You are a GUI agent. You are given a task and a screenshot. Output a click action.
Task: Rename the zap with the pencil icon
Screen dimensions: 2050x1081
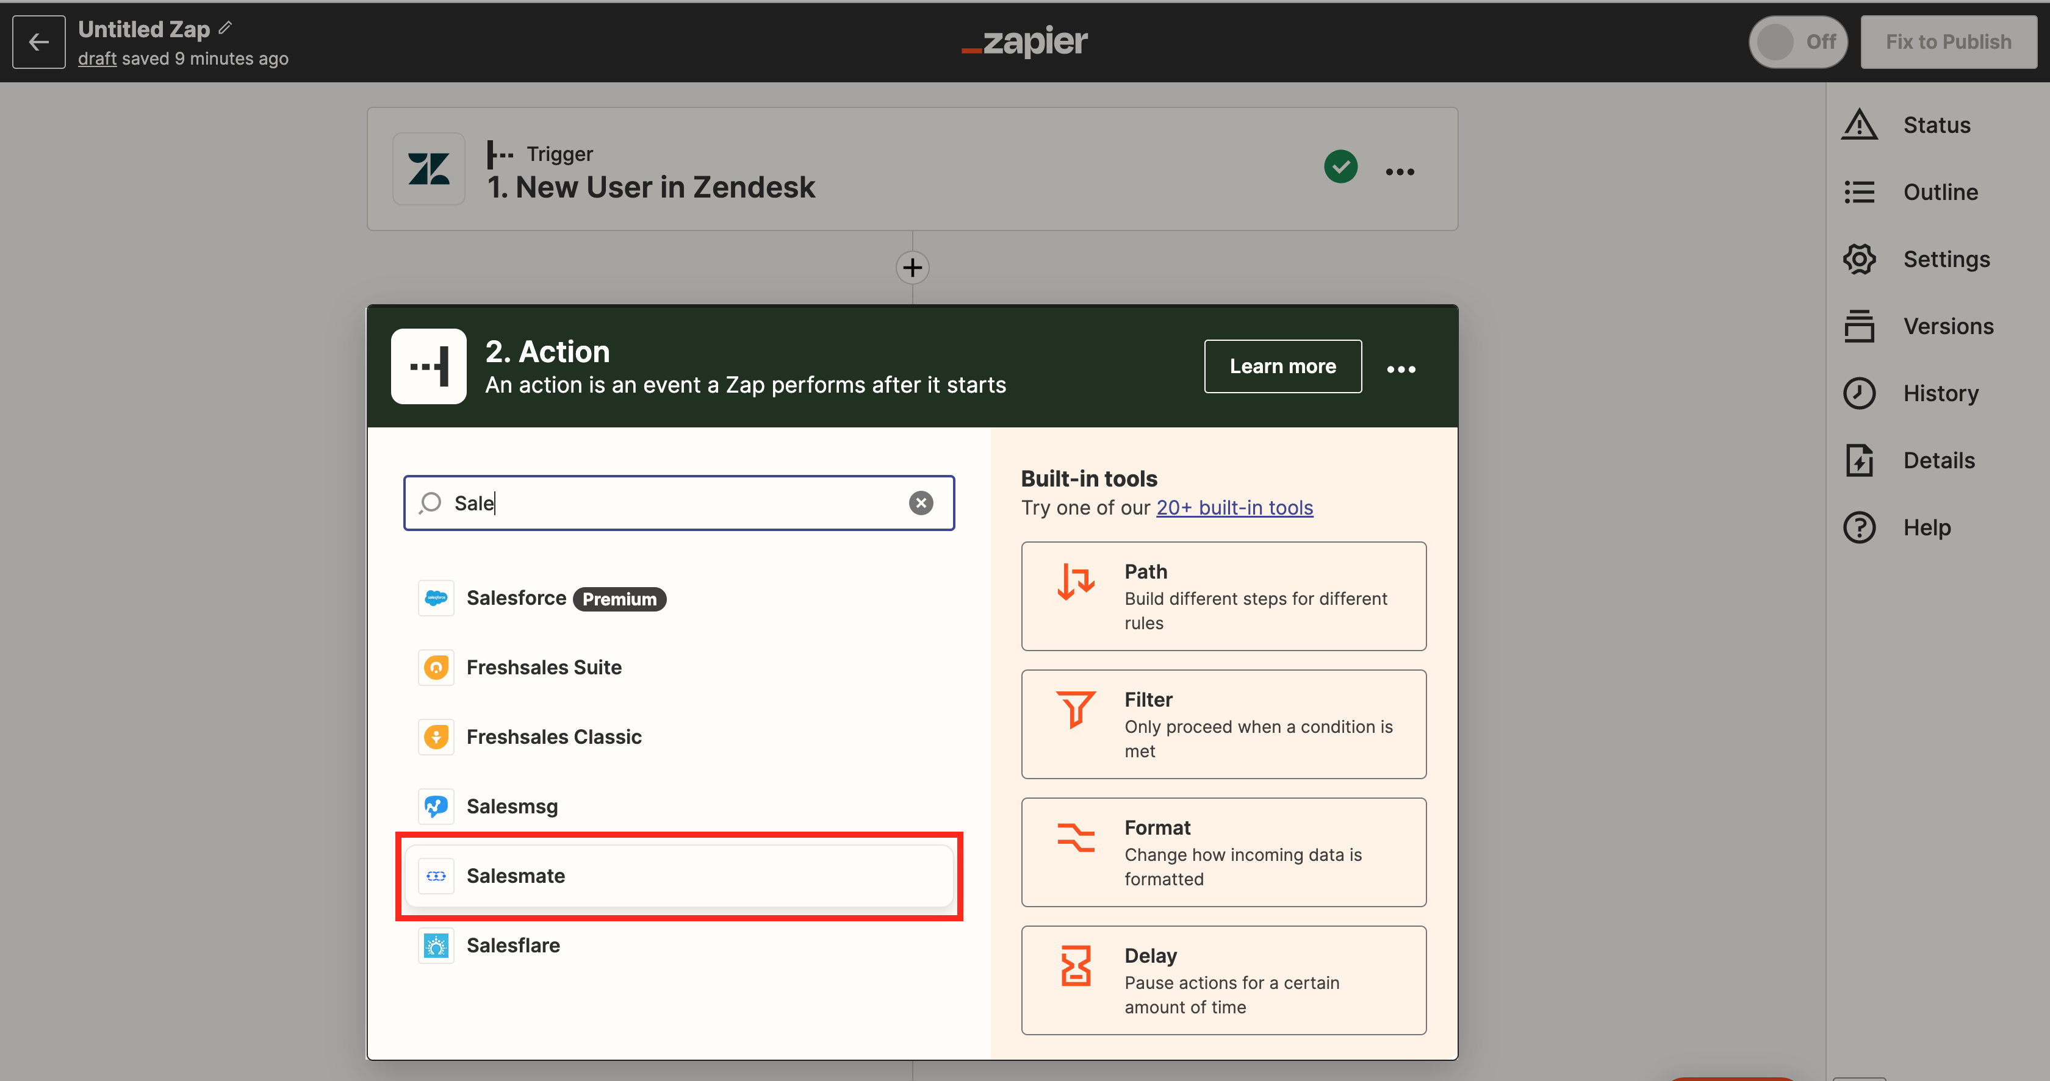coord(225,29)
